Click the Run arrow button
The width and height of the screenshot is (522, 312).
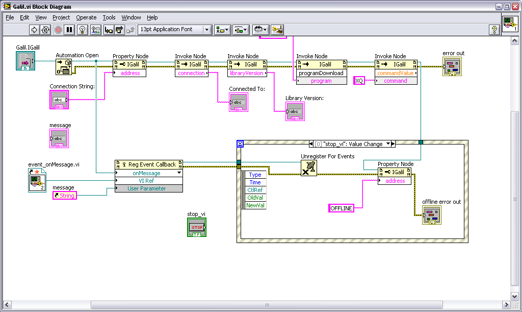click(34, 30)
